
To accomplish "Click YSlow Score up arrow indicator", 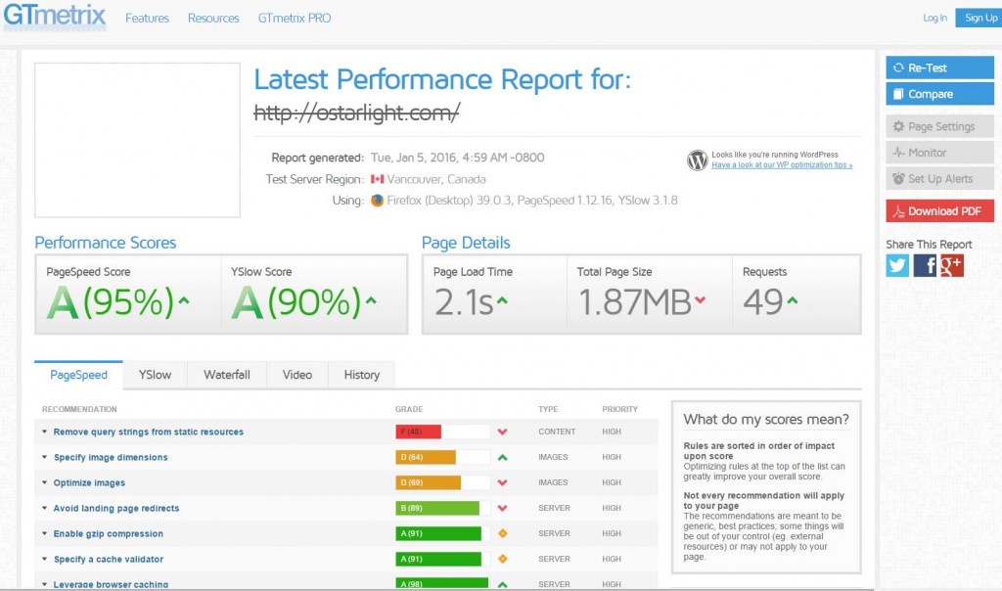I will tap(371, 299).
